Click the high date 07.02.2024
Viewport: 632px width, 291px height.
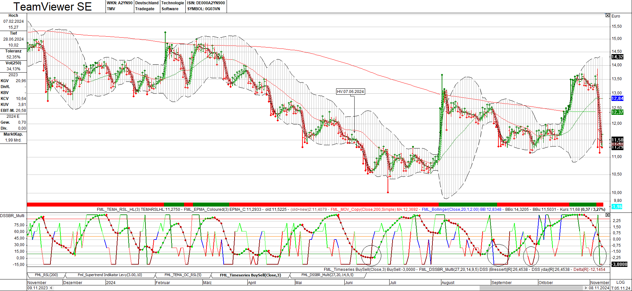click(14, 21)
